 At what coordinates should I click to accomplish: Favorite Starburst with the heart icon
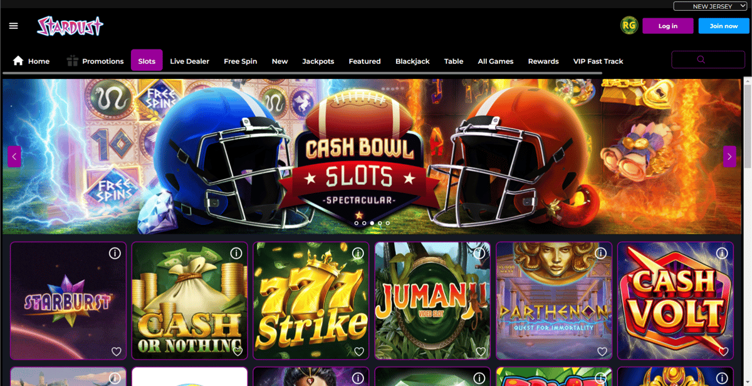[x=116, y=352]
